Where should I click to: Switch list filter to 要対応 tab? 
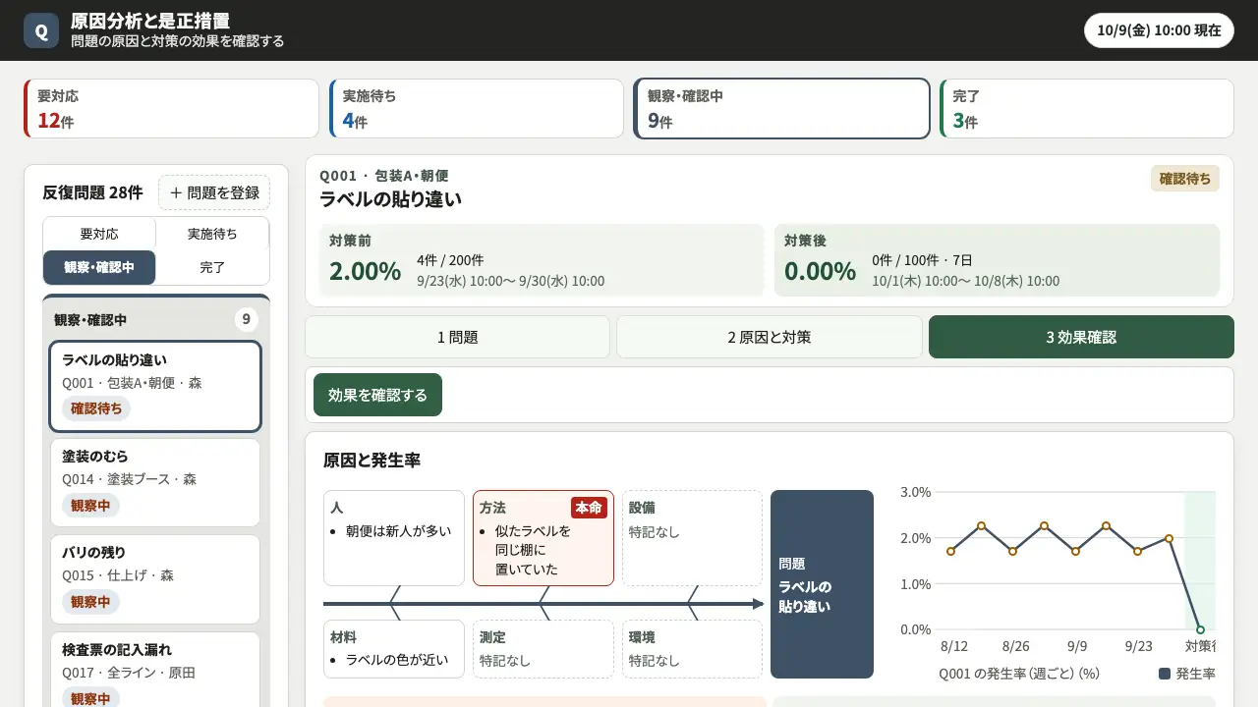99,234
